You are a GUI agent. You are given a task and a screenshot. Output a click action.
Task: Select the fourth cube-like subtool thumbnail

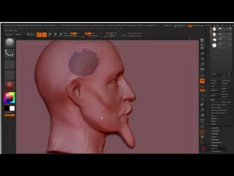(214, 45)
